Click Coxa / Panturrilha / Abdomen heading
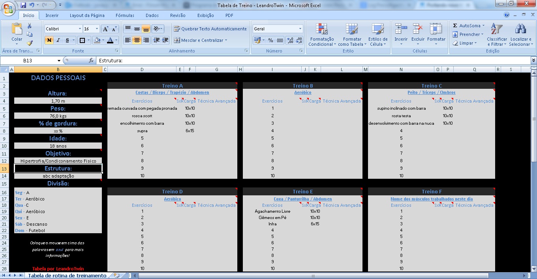537x279 pixels. point(303,199)
